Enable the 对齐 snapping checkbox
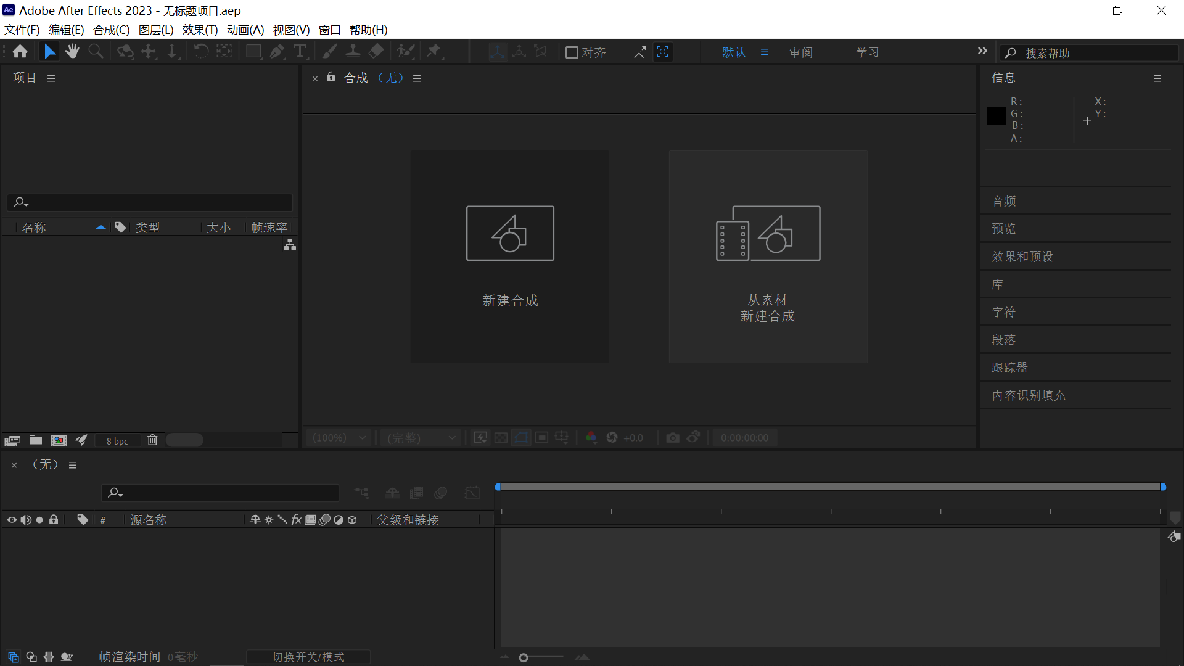Screen dimensions: 1184x666 (x=572, y=52)
